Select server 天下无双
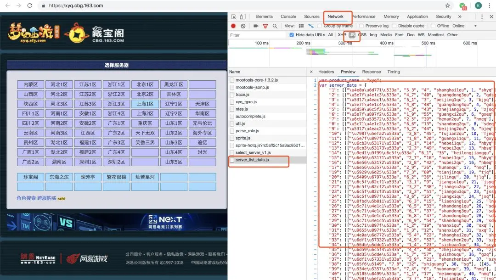This screenshot has width=496, height=280. pos(145,133)
